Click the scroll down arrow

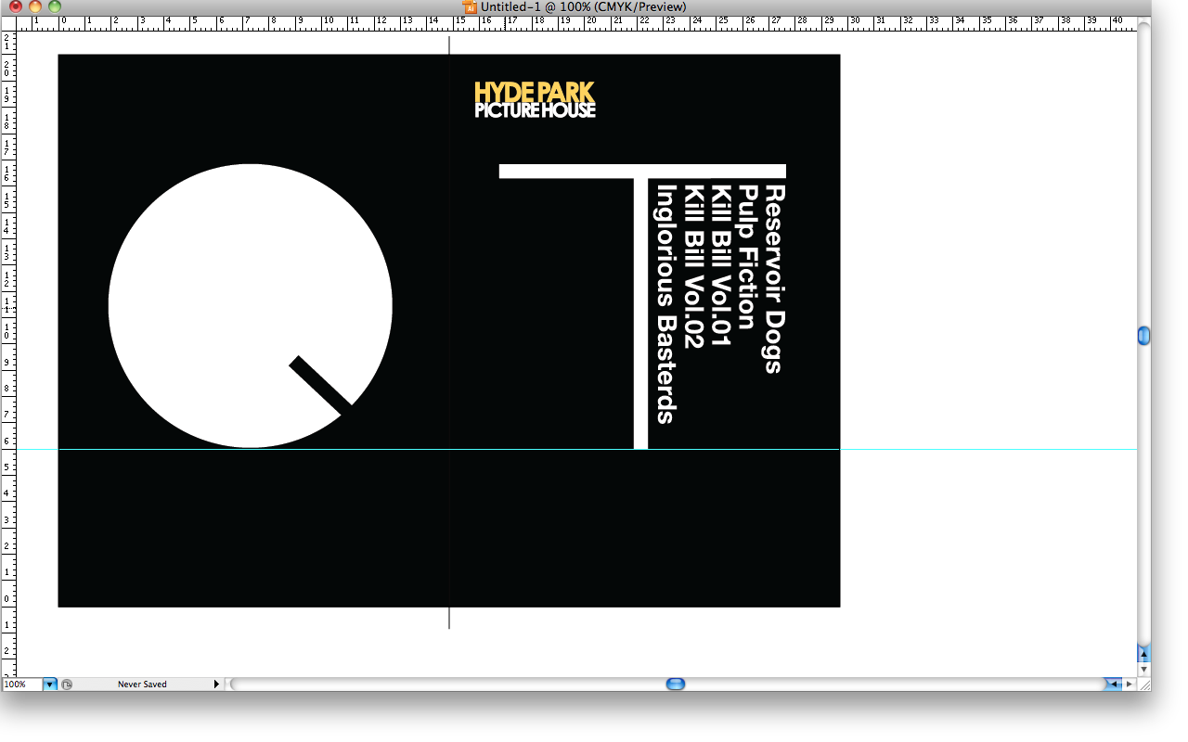(x=1144, y=669)
